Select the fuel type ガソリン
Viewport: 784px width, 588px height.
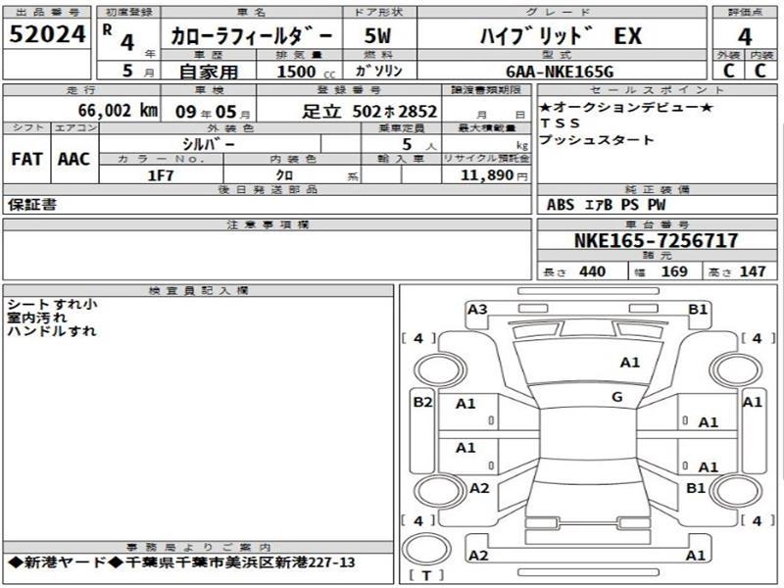click(x=378, y=71)
